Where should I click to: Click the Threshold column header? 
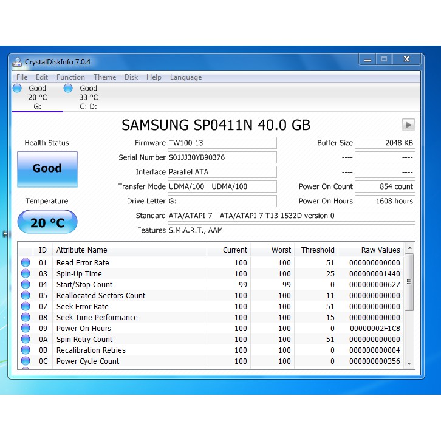[316, 250]
